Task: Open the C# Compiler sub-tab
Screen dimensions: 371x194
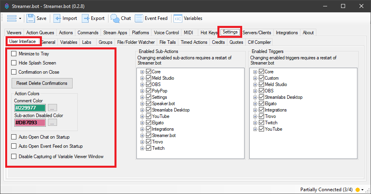Action: click(x=259, y=42)
